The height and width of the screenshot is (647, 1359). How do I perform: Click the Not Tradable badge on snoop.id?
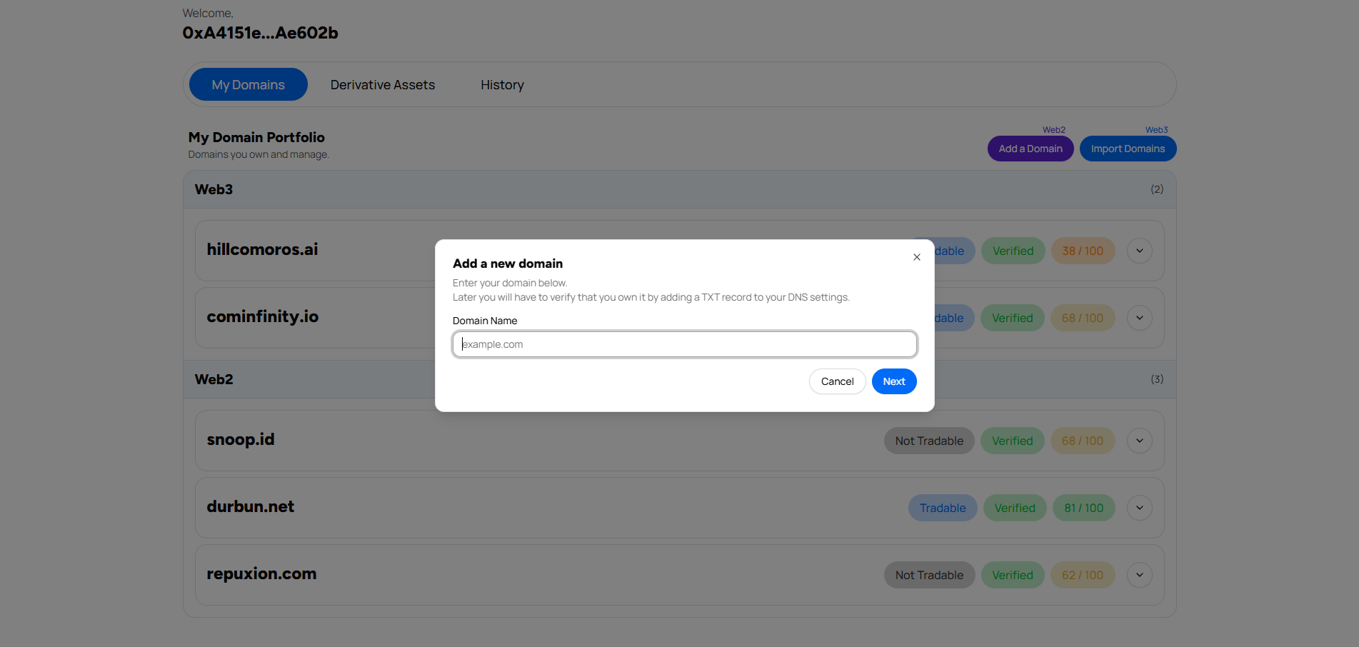pos(928,441)
